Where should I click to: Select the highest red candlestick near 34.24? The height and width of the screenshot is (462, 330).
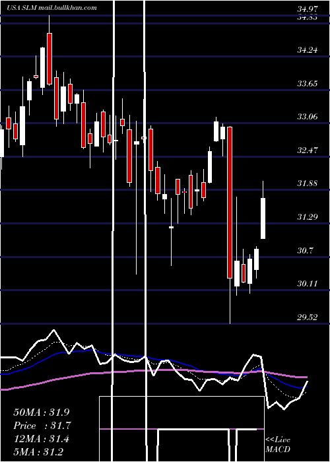[x=49, y=59]
